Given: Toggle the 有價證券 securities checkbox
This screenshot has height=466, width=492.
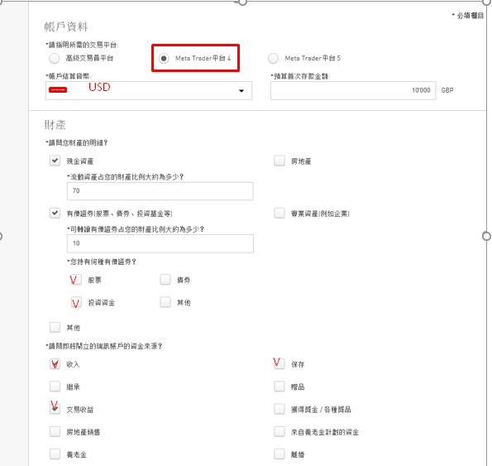Looking at the screenshot, I should [55, 214].
